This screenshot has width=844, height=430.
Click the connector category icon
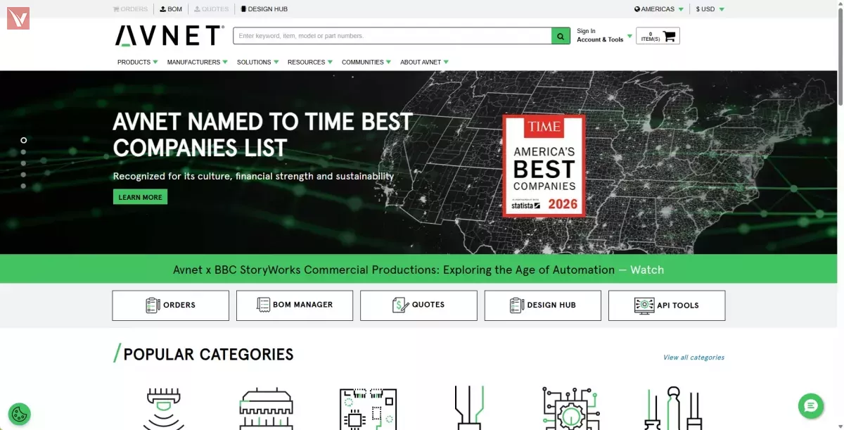(267, 409)
